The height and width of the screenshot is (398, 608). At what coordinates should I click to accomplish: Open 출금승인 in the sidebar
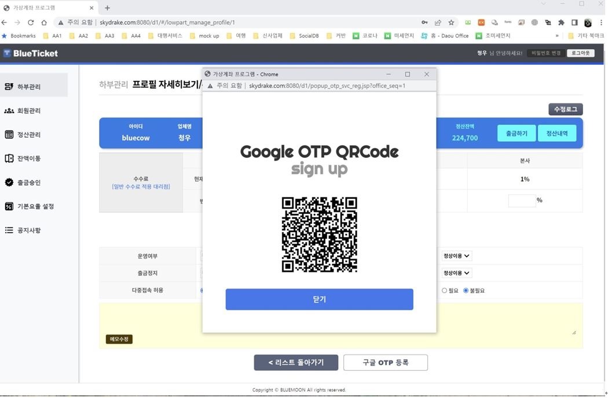[34, 183]
